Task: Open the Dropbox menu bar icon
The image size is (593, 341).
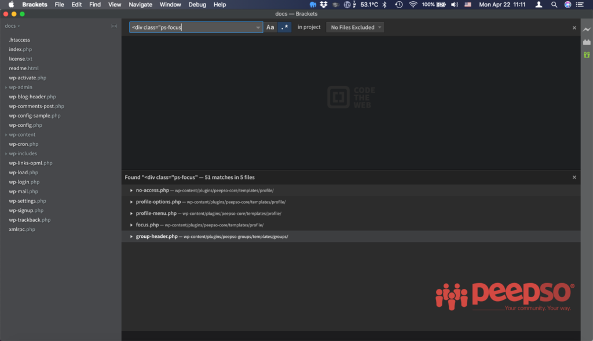Action: click(x=324, y=5)
